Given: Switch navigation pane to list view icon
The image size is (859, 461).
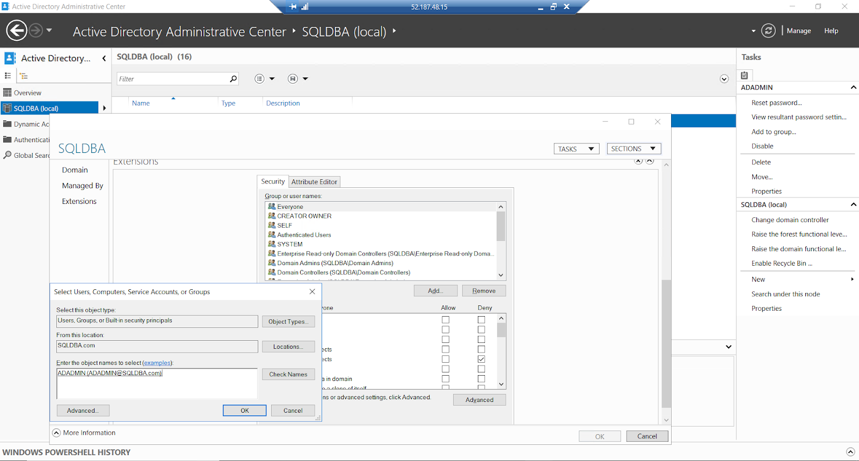Looking at the screenshot, I should 8,76.
